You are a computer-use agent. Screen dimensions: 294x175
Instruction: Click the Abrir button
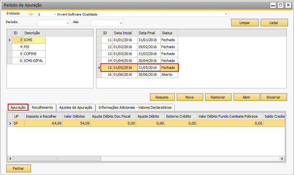pos(246,97)
